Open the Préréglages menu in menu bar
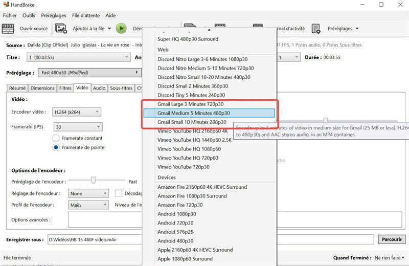Viewport: 409px width, 266px height. 54,15
